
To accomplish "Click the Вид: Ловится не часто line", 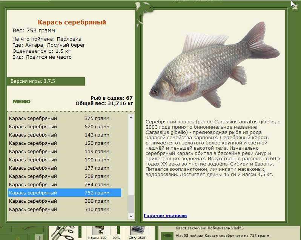I will click(x=42, y=57).
